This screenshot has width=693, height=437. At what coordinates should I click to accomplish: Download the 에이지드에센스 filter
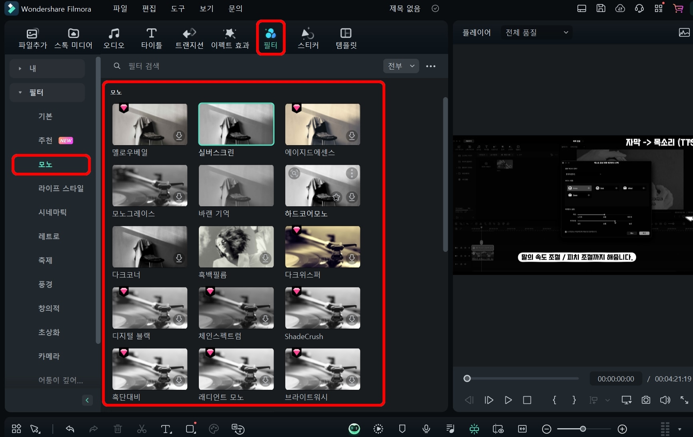[352, 136]
